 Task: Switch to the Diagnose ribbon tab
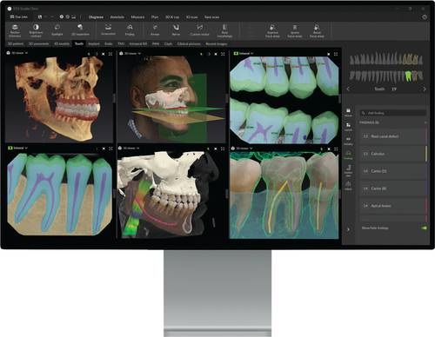(96, 17)
